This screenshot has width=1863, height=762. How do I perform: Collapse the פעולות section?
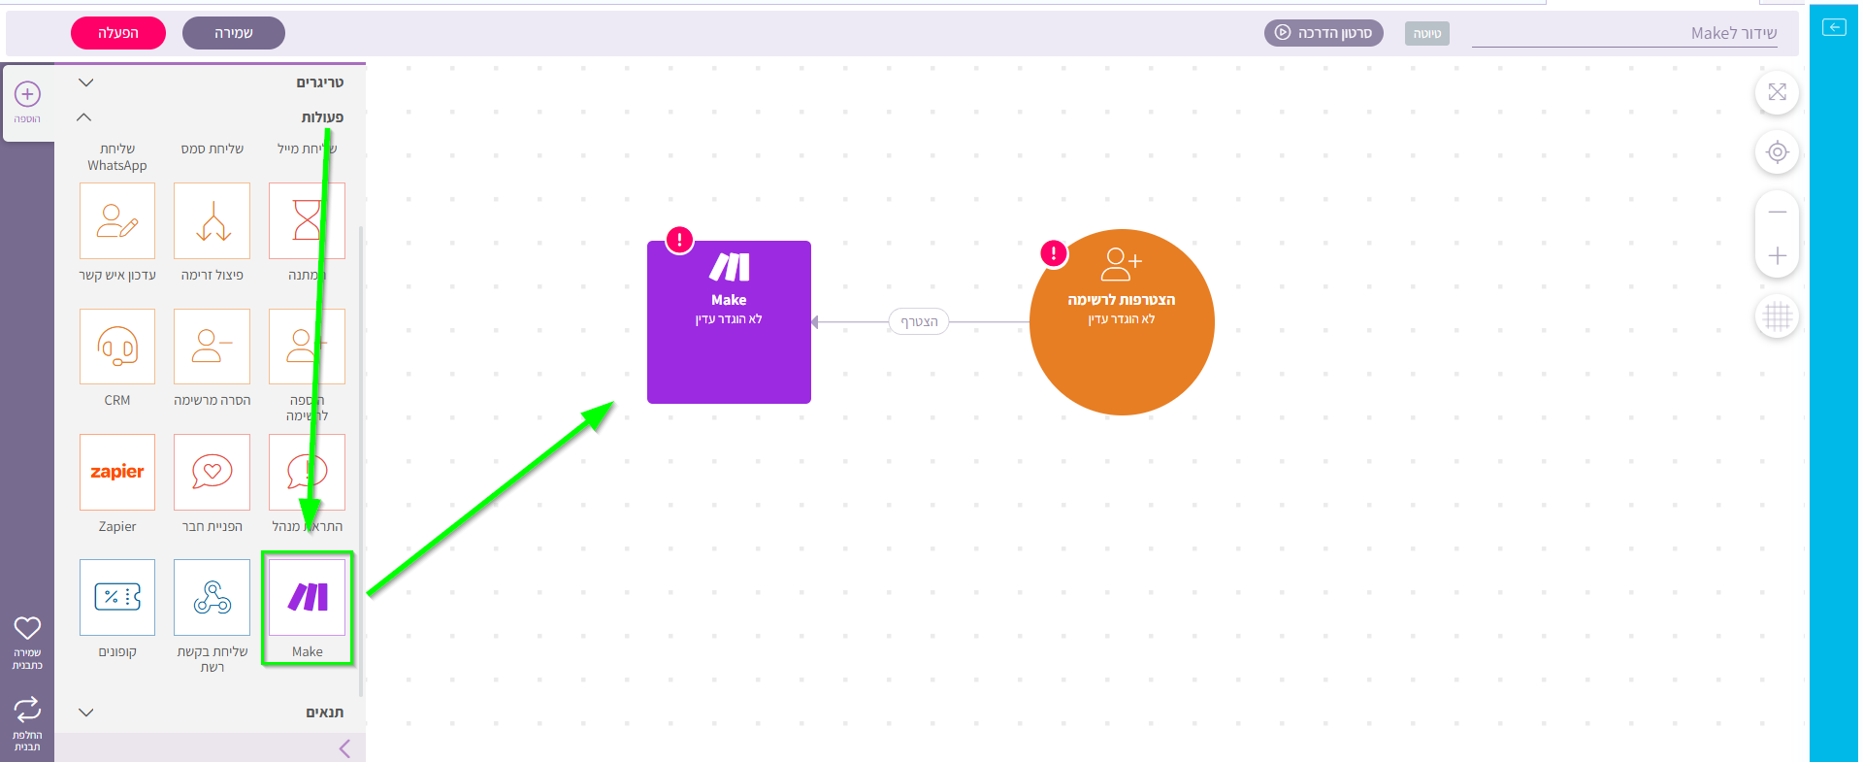point(84,117)
